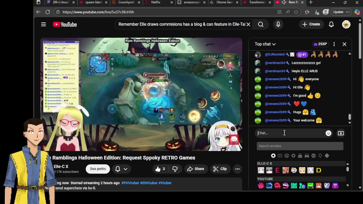
Task: Open the YouTube hamburger guide menu
Action: (43, 24)
